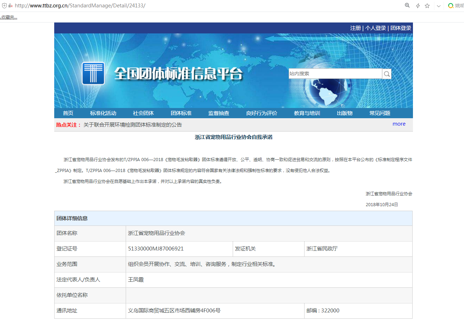Type in the 站内搜索 search field

[335, 74]
